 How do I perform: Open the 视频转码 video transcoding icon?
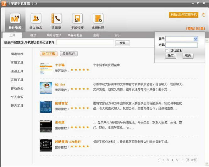pyautogui.click(x=98, y=18)
